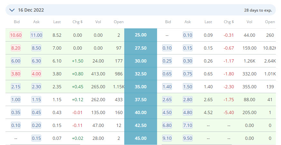Select put ask 0.10 at 25.00 strike
Screen dimensions: 281x145
pyautogui.click(x=188, y=35)
